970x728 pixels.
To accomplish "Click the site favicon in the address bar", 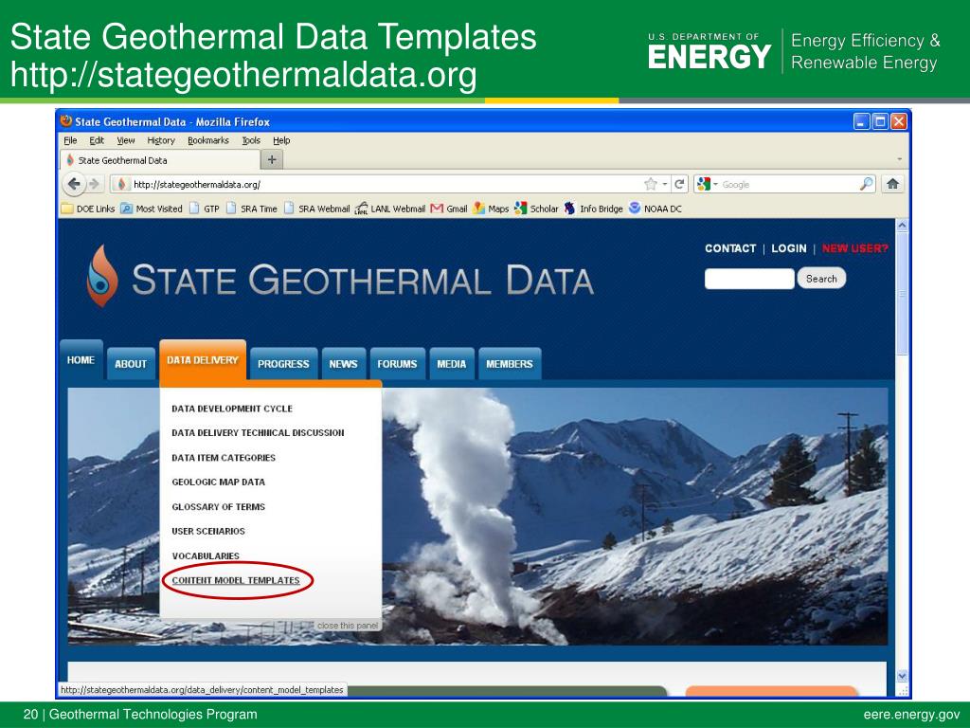I will point(122,184).
